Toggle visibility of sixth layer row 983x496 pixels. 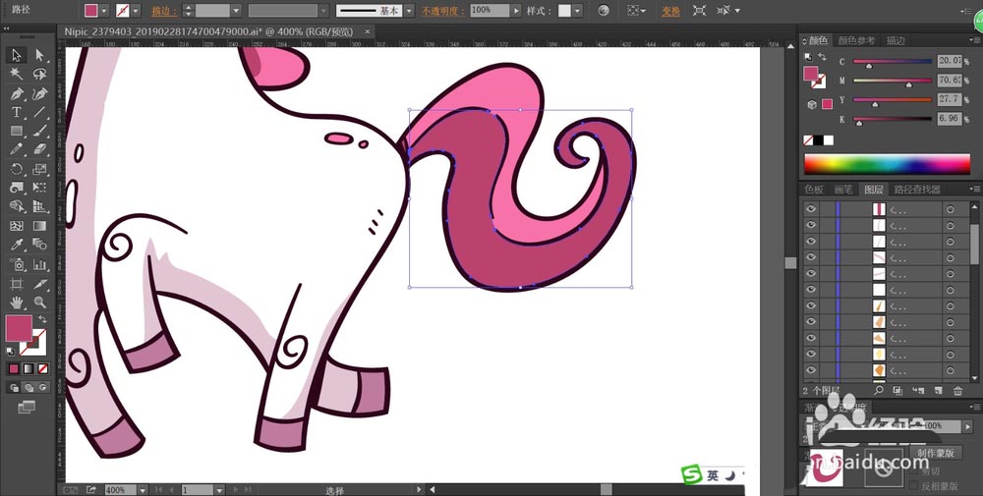tap(812, 290)
